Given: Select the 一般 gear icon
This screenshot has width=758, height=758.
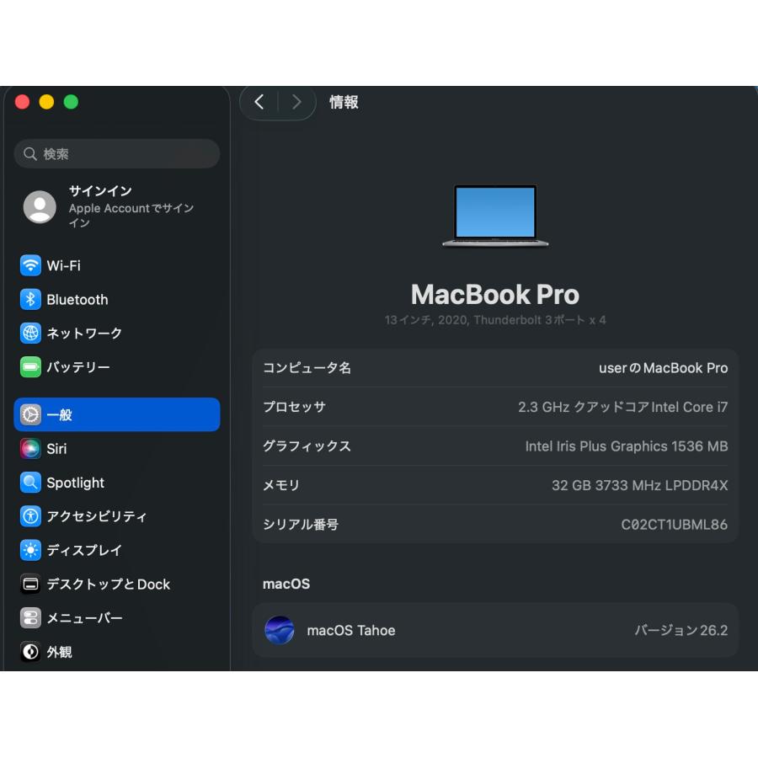Looking at the screenshot, I should 30,414.
